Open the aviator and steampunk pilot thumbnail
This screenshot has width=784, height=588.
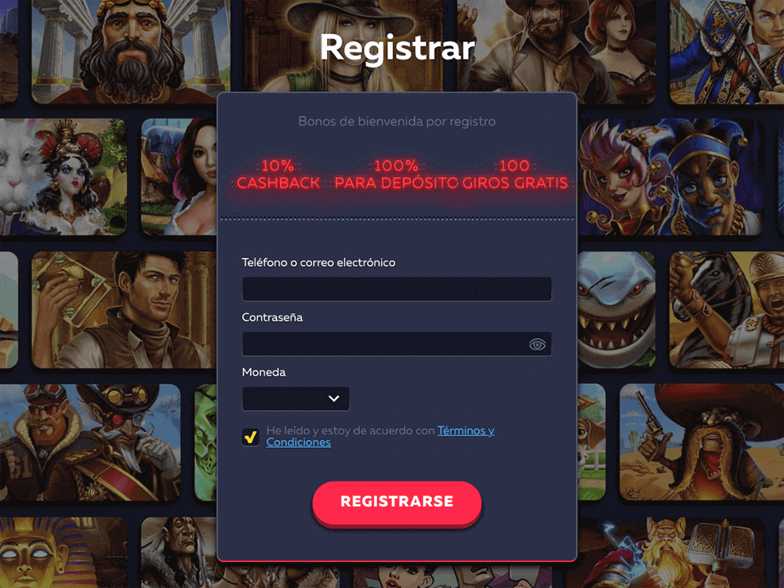tap(90, 442)
